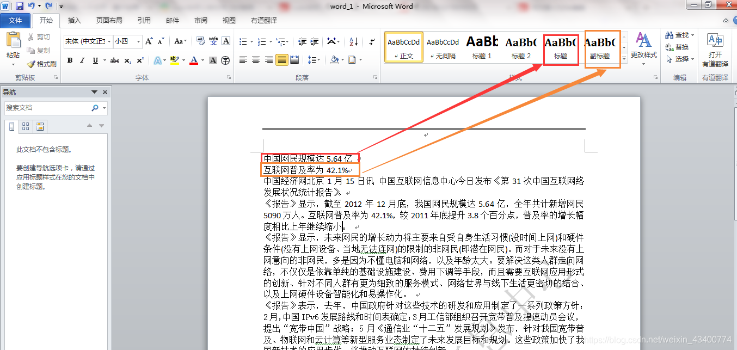
Task: Click the Sort A-Z icon
Action: click(x=353, y=42)
